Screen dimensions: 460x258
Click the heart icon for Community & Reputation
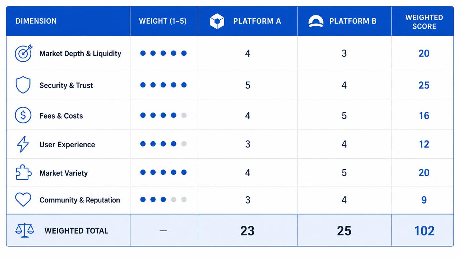(23, 200)
